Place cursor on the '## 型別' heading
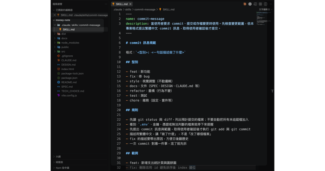 (132, 62)
